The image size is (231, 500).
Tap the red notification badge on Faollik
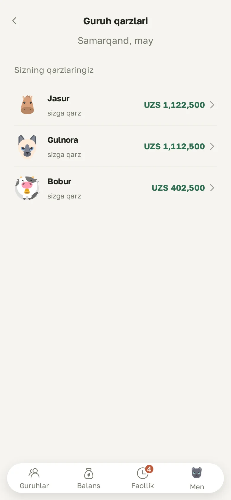149,469
